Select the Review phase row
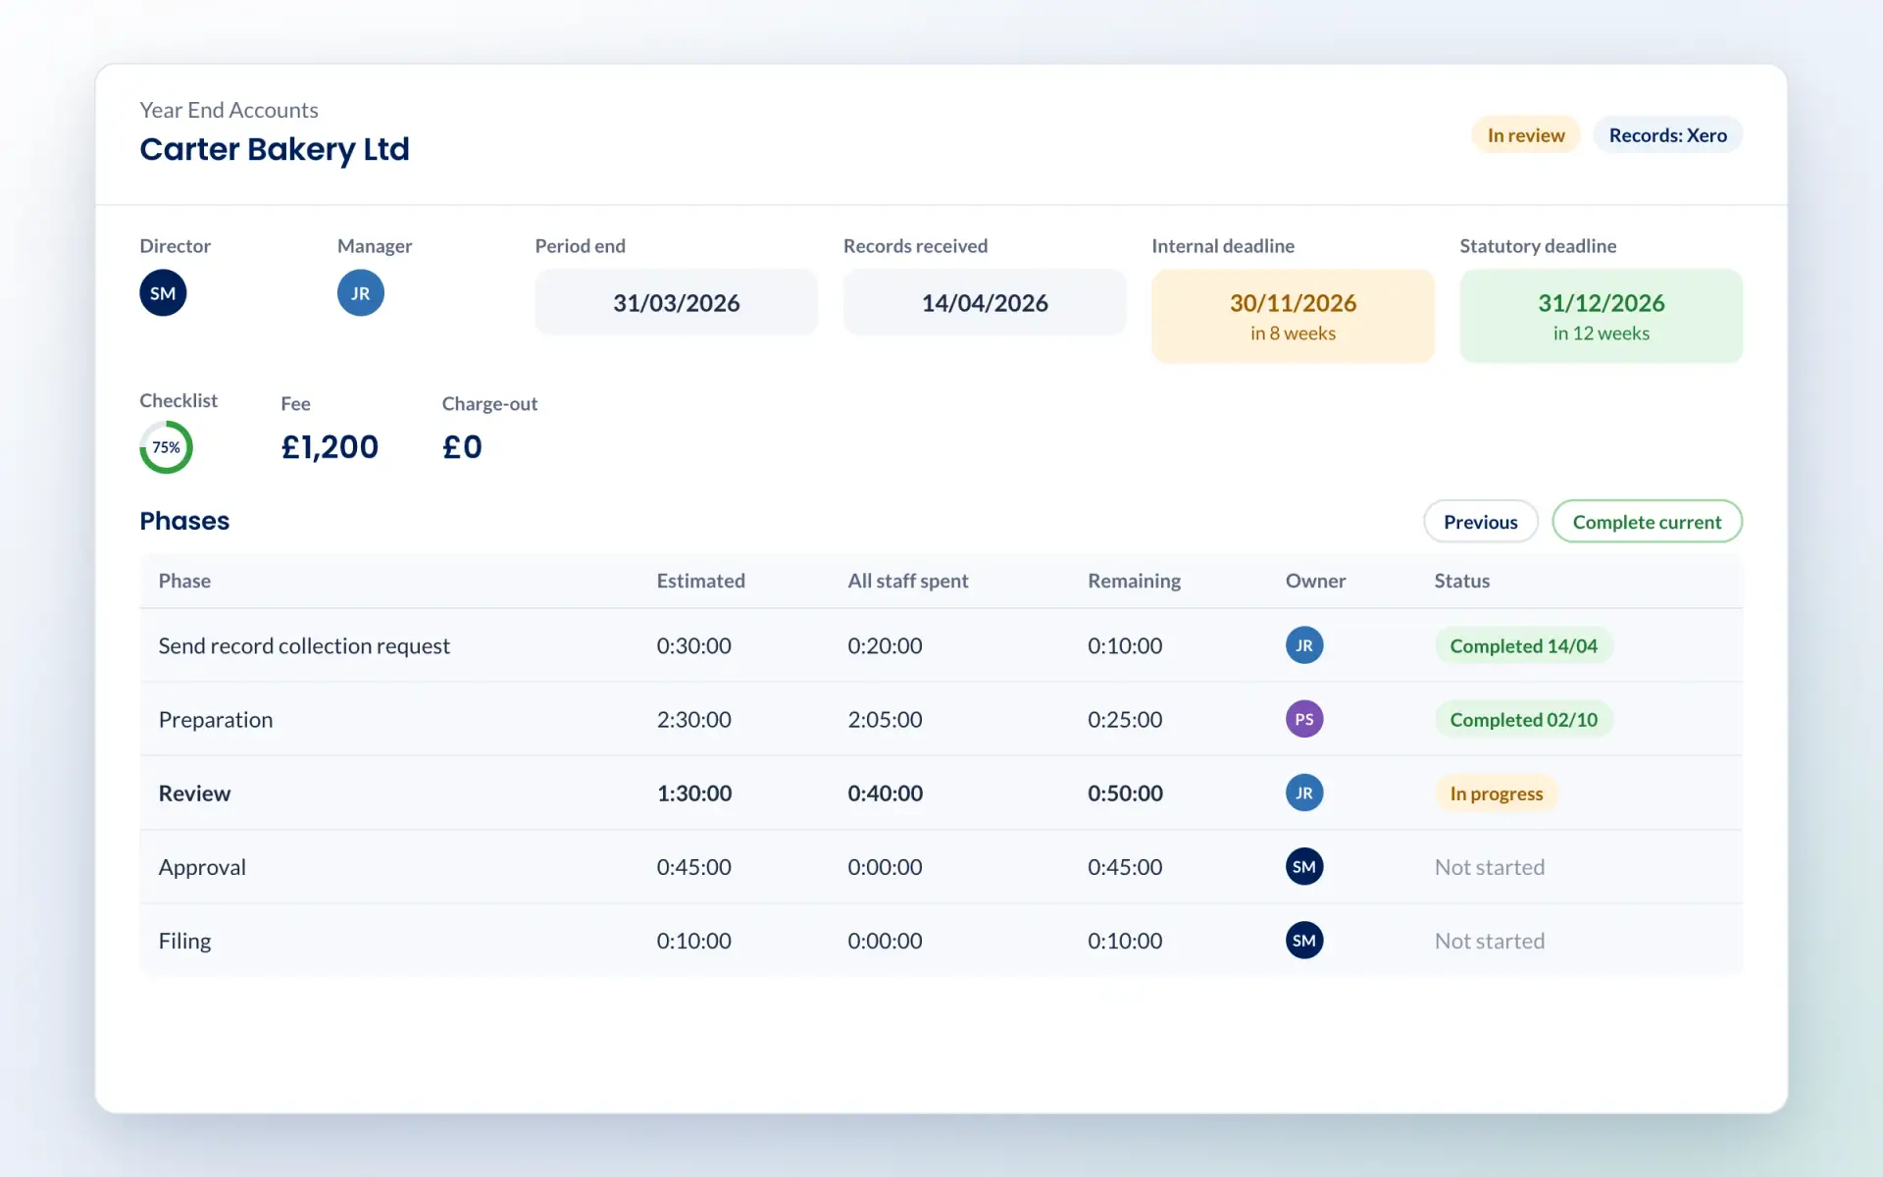This screenshot has height=1177, width=1883. click(941, 793)
